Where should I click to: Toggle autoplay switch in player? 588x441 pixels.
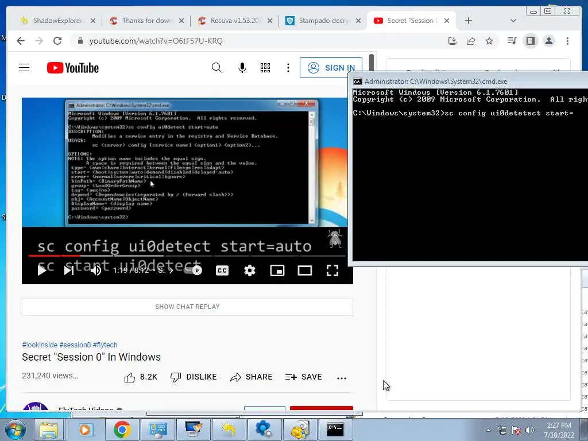click(194, 270)
